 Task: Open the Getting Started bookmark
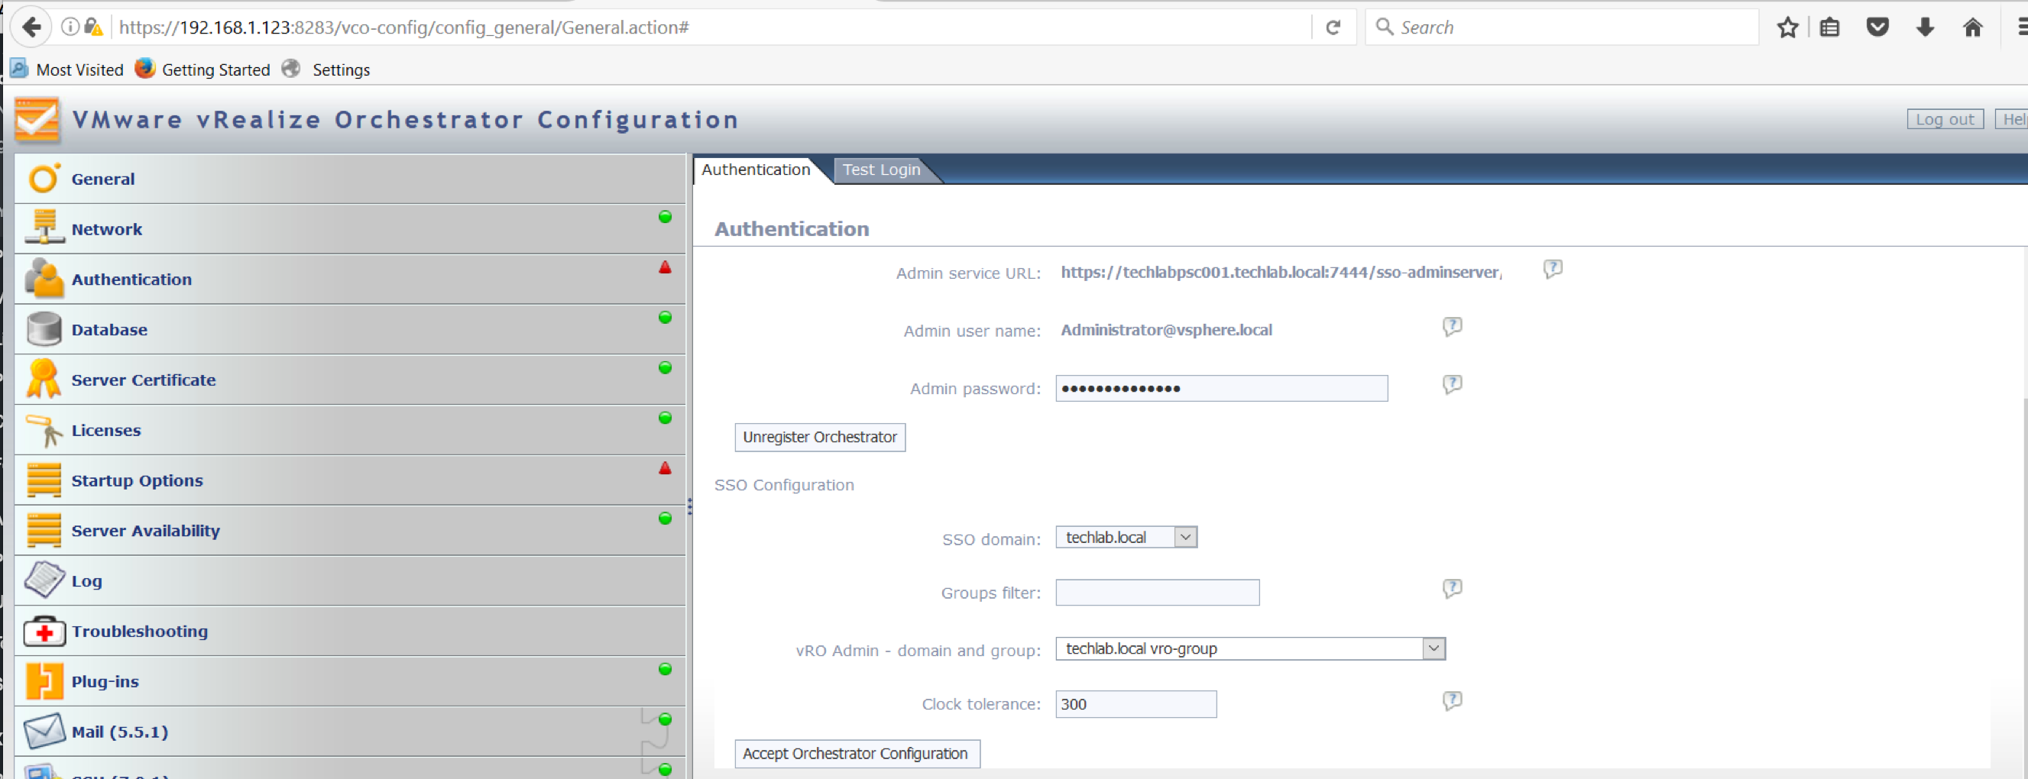pos(203,70)
